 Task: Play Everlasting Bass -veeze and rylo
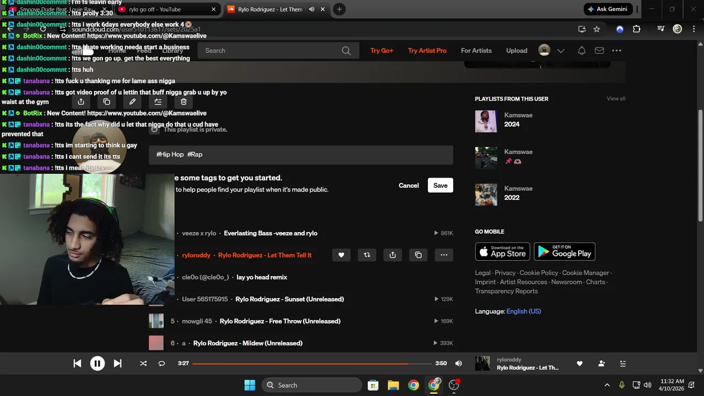coord(271,233)
